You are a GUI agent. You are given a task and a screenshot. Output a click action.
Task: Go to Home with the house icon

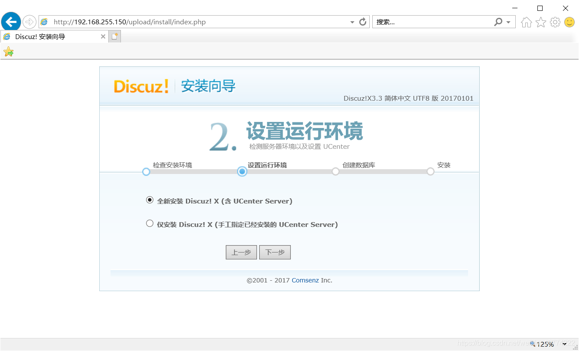[527, 22]
